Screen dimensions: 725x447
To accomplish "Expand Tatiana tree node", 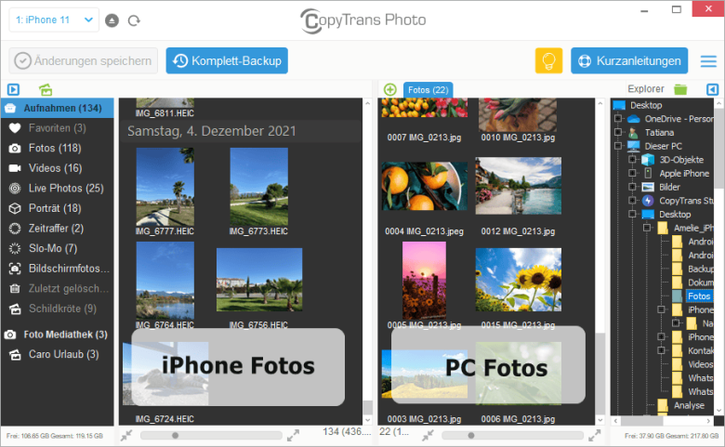I will 618,132.
